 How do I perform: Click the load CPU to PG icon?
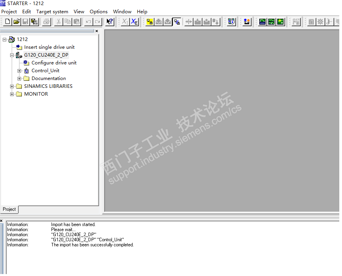pyautogui.click(x=207, y=21)
